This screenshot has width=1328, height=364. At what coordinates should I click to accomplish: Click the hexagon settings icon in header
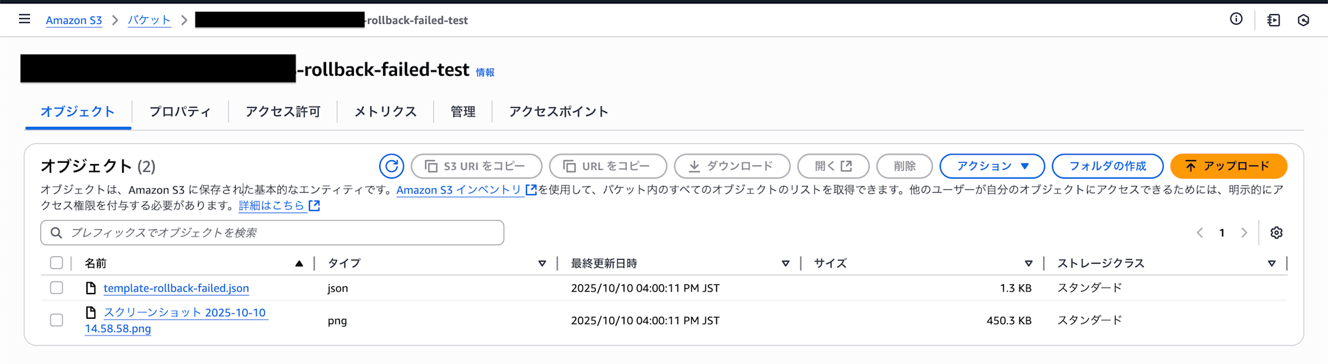(1303, 20)
